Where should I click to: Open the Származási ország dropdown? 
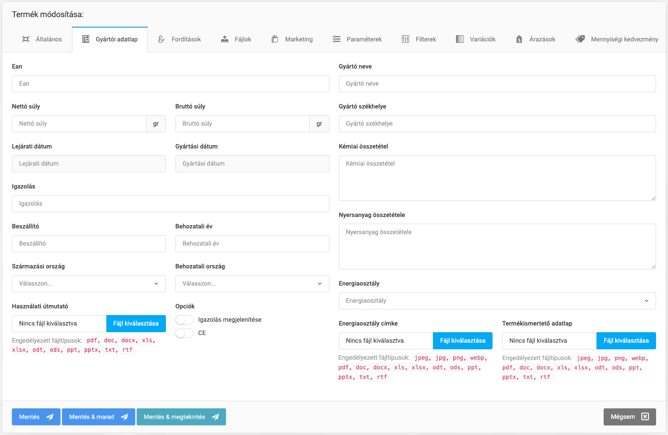pyautogui.click(x=89, y=284)
